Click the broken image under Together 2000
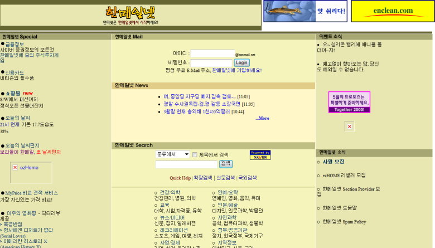435x248 pixels. [349, 127]
